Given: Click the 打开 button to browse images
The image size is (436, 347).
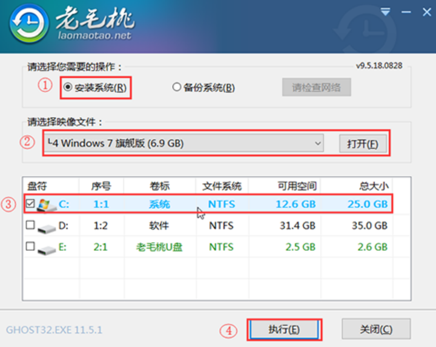Looking at the screenshot, I should click(362, 144).
